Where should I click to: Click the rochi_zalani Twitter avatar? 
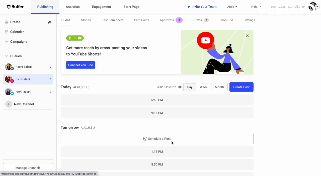point(9,92)
